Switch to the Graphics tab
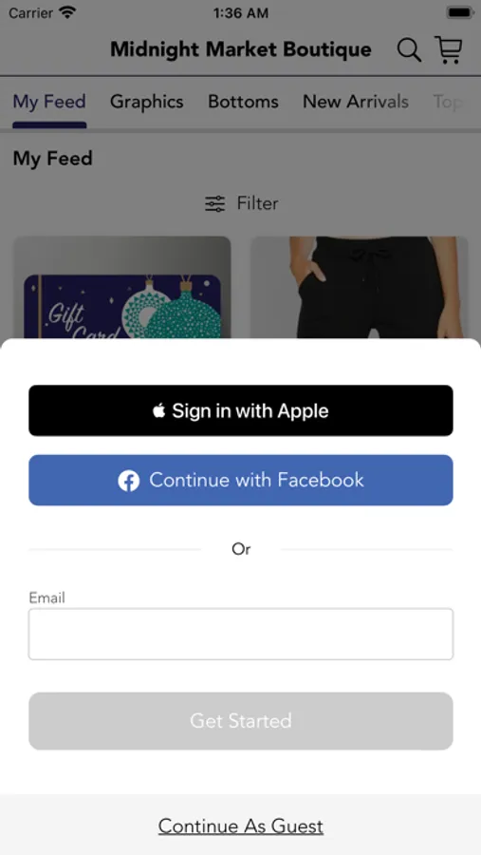Image resolution: width=481 pixels, height=855 pixels. coord(146,102)
